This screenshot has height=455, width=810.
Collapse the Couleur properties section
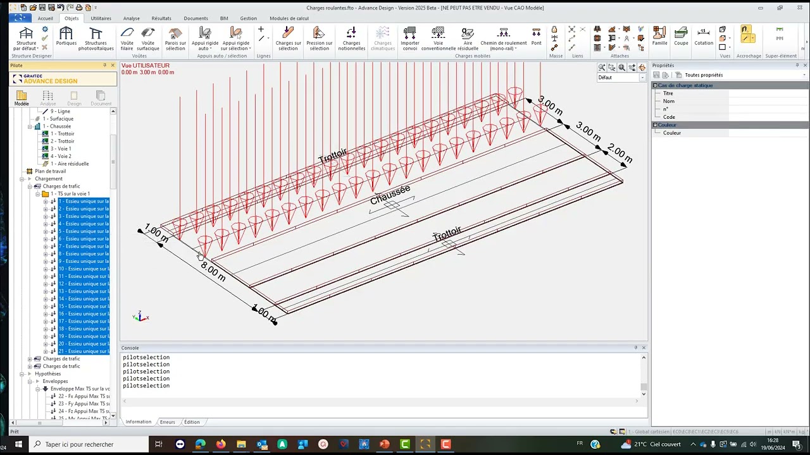tap(655, 125)
